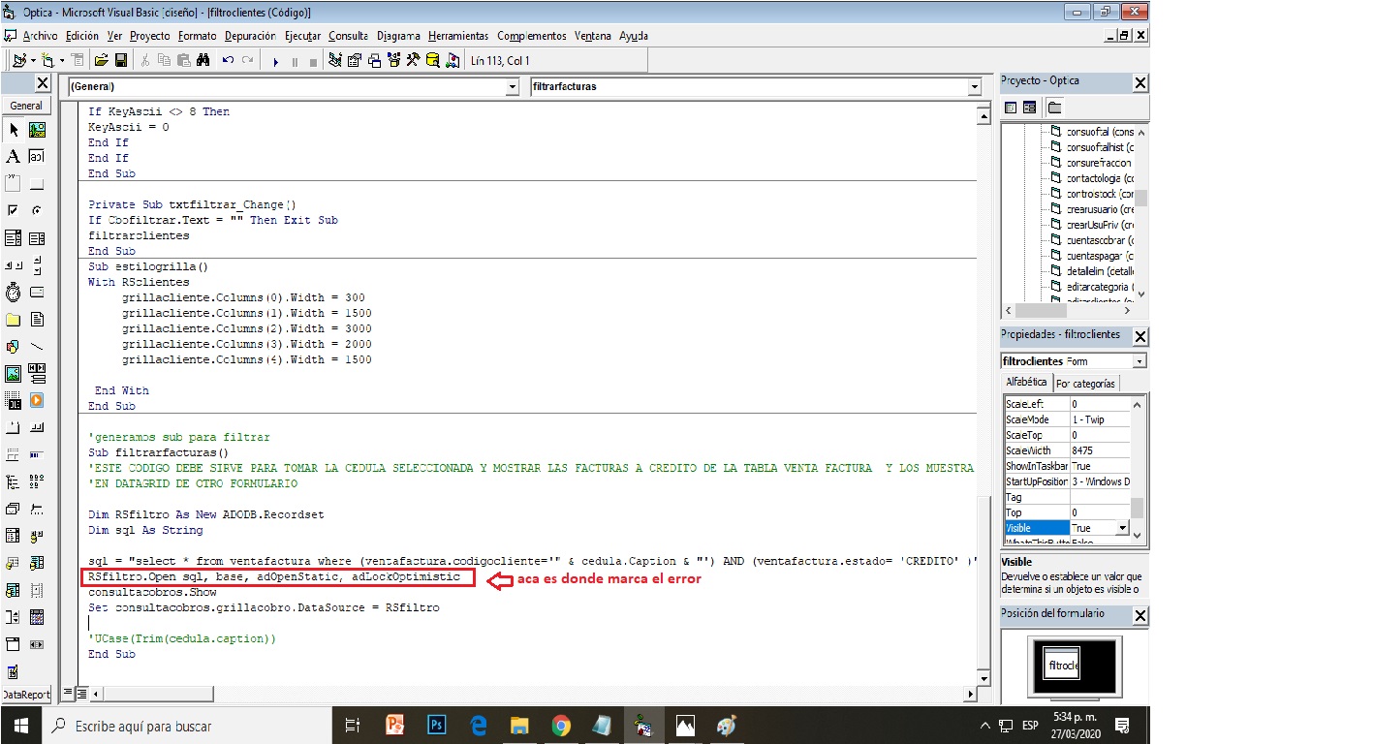This screenshot has width=1374, height=744.
Task: Click Toggle Folders in project panel
Action: (1053, 108)
